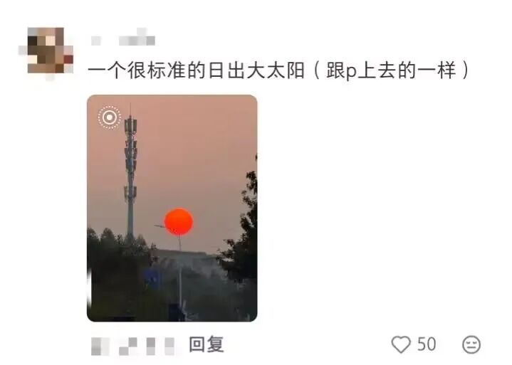Tap the expressionless face dislike icon
This screenshot has width=512, height=365.
pyautogui.click(x=471, y=344)
